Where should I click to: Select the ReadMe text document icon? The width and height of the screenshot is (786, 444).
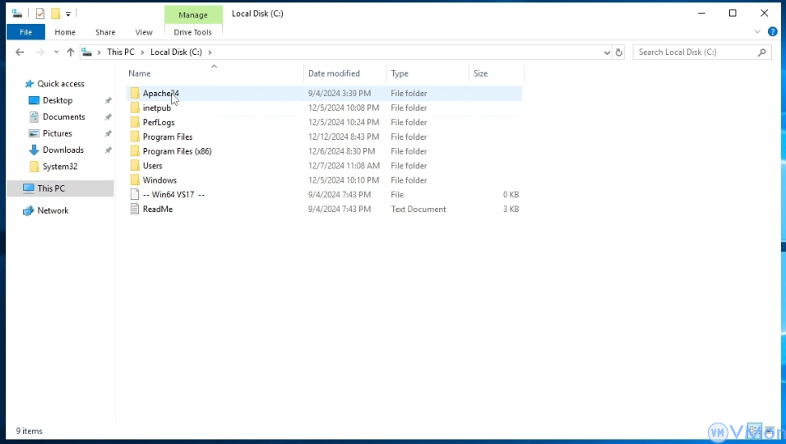pyautogui.click(x=135, y=209)
